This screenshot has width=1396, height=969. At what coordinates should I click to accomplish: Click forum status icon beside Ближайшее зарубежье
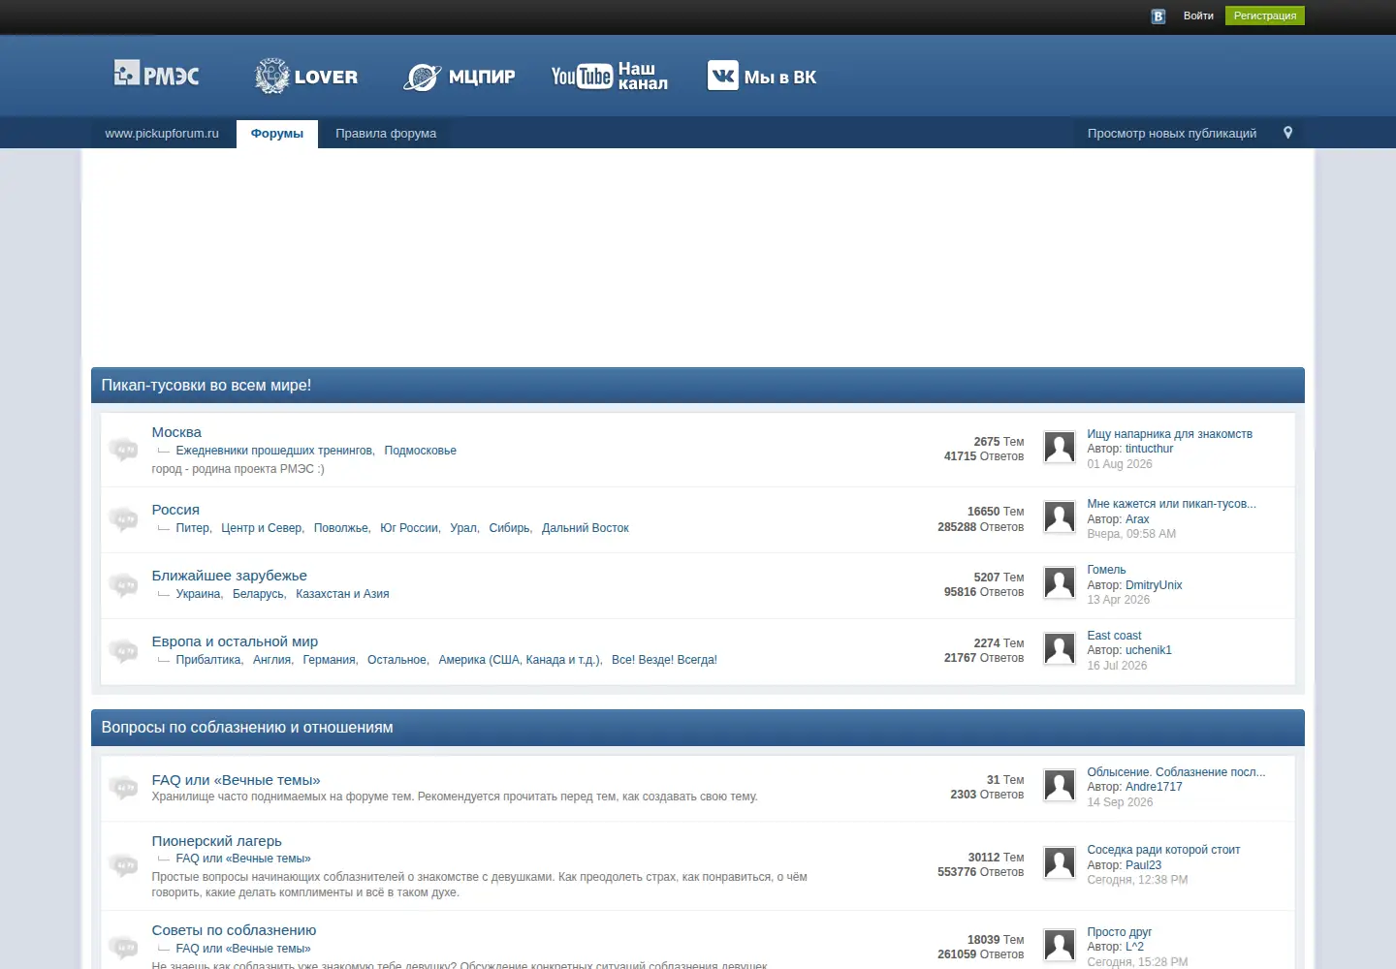click(x=123, y=584)
